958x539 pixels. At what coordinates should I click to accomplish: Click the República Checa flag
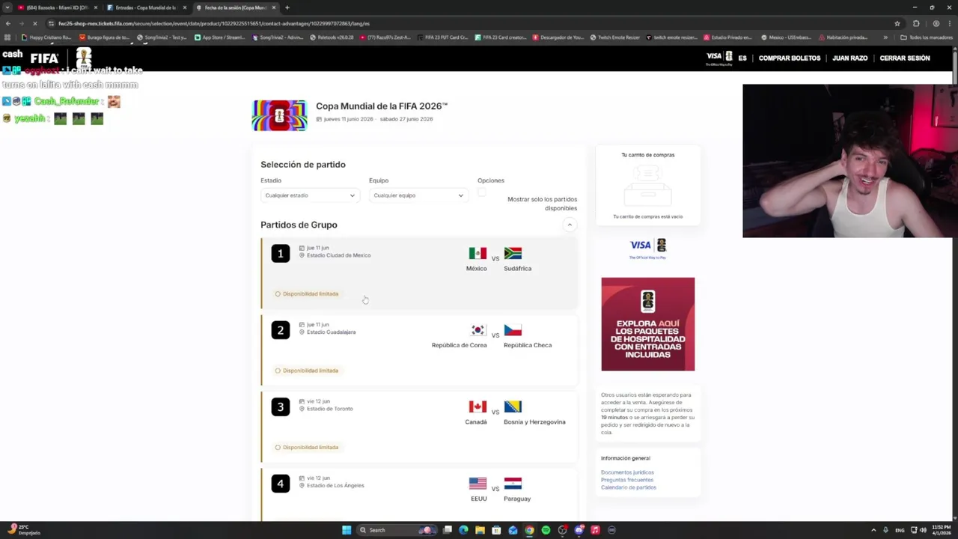point(513,330)
